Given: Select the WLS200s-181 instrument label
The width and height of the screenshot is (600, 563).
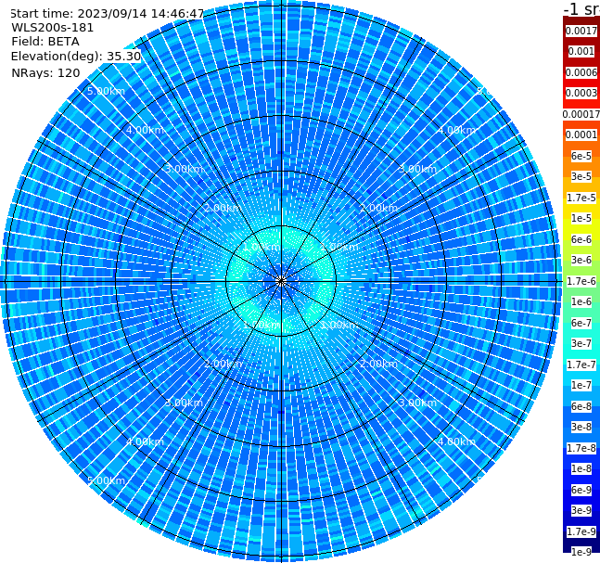Looking at the screenshot, I should click(x=53, y=28).
